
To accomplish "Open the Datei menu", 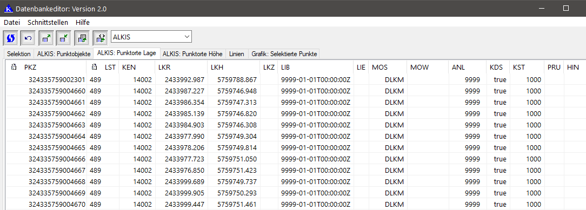I will pyautogui.click(x=12, y=22).
